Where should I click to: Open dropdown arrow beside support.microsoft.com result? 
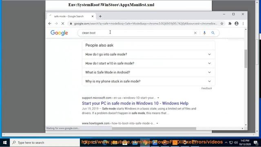tap(158, 98)
